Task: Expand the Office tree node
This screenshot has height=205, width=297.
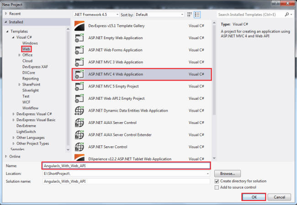Action: (x=19, y=55)
